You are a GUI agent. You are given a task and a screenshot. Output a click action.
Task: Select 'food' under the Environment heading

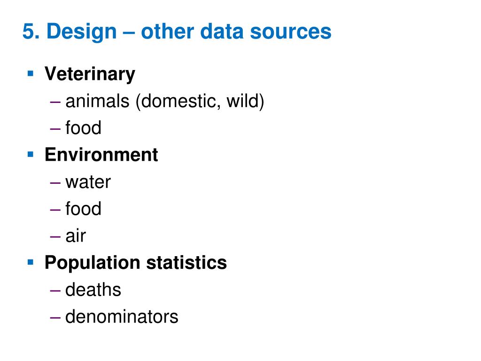[84, 209]
